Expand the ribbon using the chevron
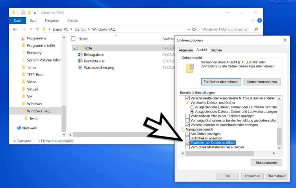Viewport: 296px width, 188px height. point(254,21)
